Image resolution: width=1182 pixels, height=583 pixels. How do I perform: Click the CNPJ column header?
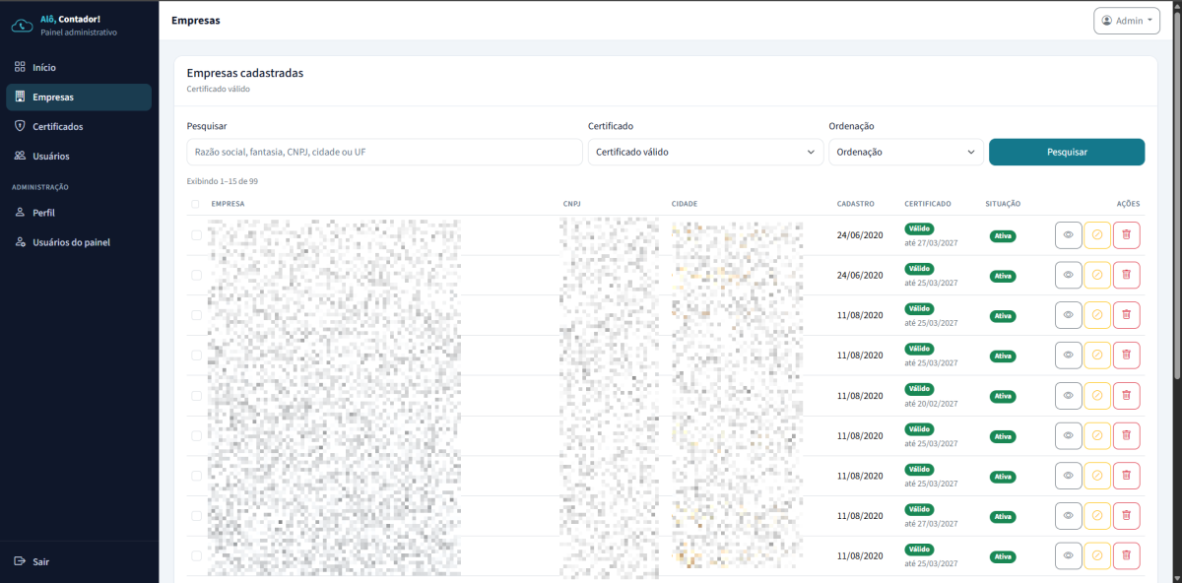click(x=572, y=204)
